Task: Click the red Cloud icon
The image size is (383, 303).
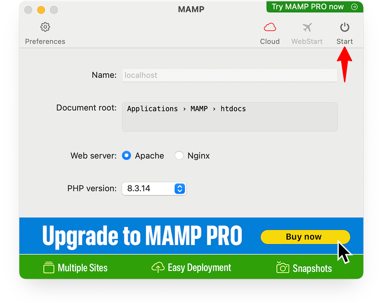Action: pyautogui.click(x=270, y=27)
